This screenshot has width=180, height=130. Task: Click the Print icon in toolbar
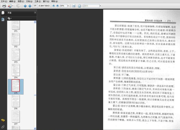[4, 6]
